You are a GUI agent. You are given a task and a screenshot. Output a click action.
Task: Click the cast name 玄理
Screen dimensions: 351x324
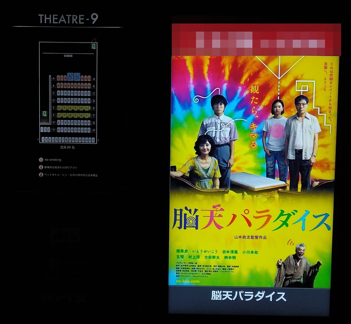click(180, 257)
